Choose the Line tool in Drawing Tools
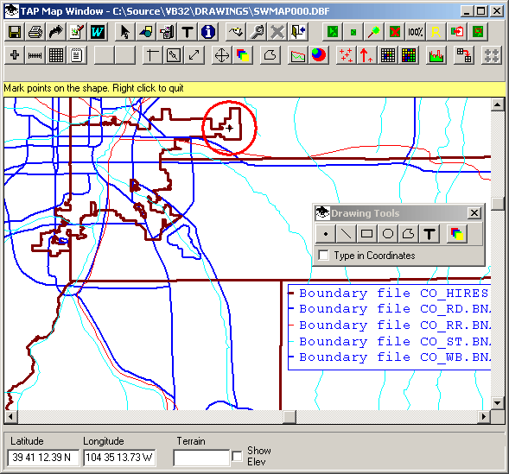This screenshot has height=474, width=509. coord(346,234)
